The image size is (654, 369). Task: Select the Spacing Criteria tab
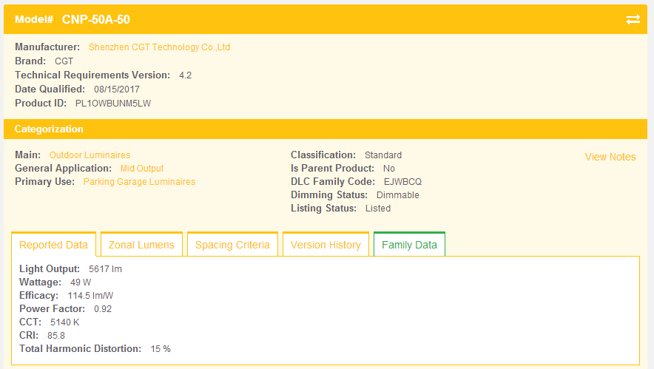point(232,245)
